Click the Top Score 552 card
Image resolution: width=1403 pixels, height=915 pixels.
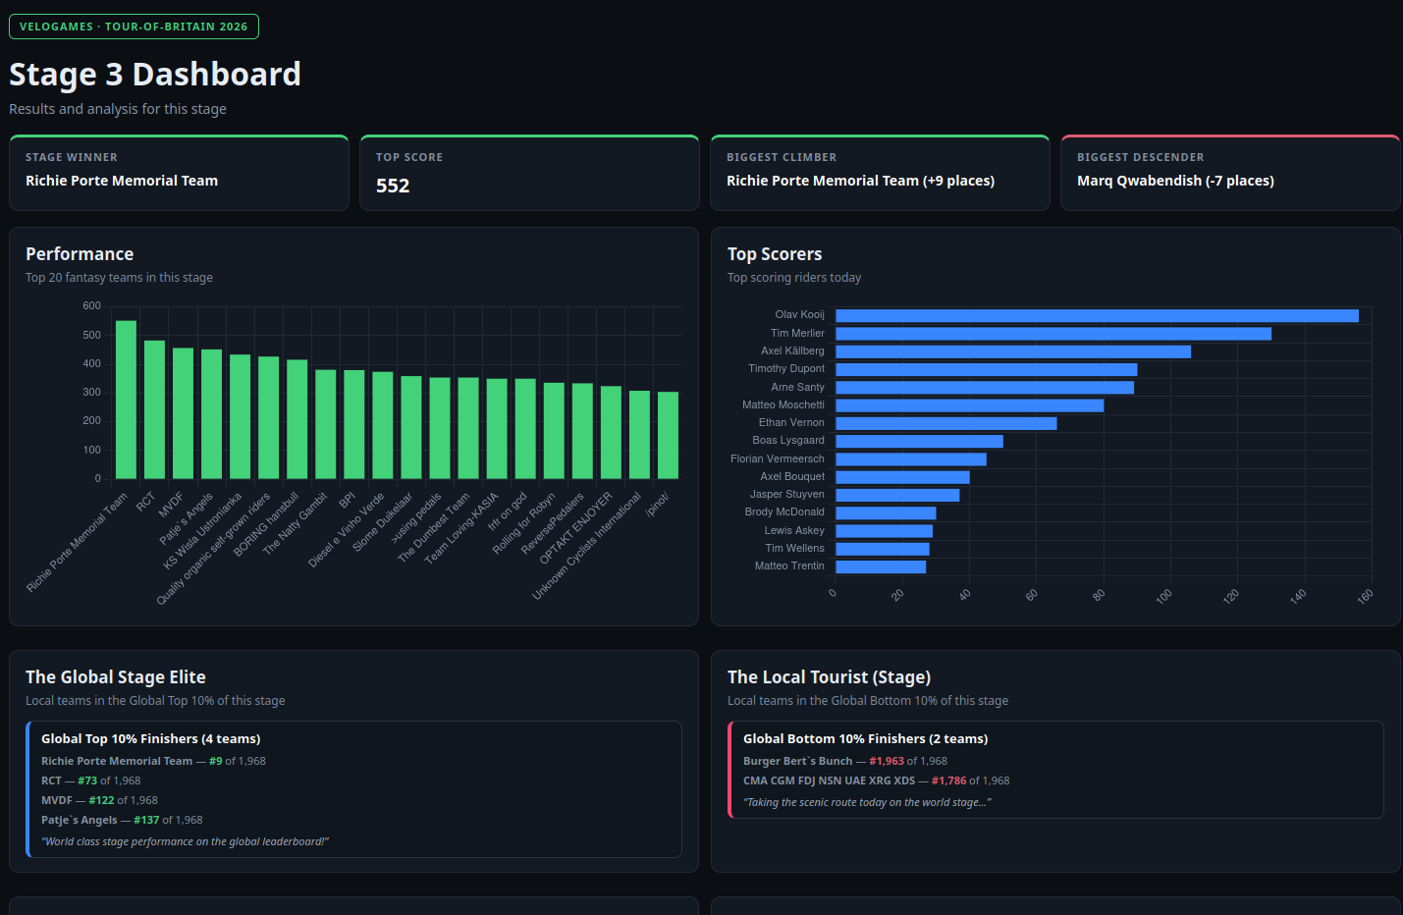(529, 173)
